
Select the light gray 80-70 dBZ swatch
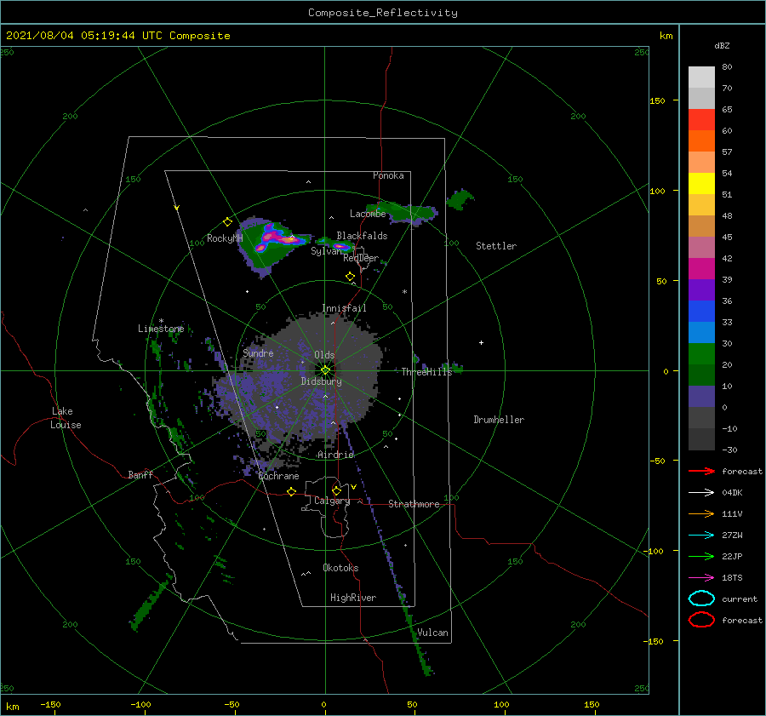701,77
